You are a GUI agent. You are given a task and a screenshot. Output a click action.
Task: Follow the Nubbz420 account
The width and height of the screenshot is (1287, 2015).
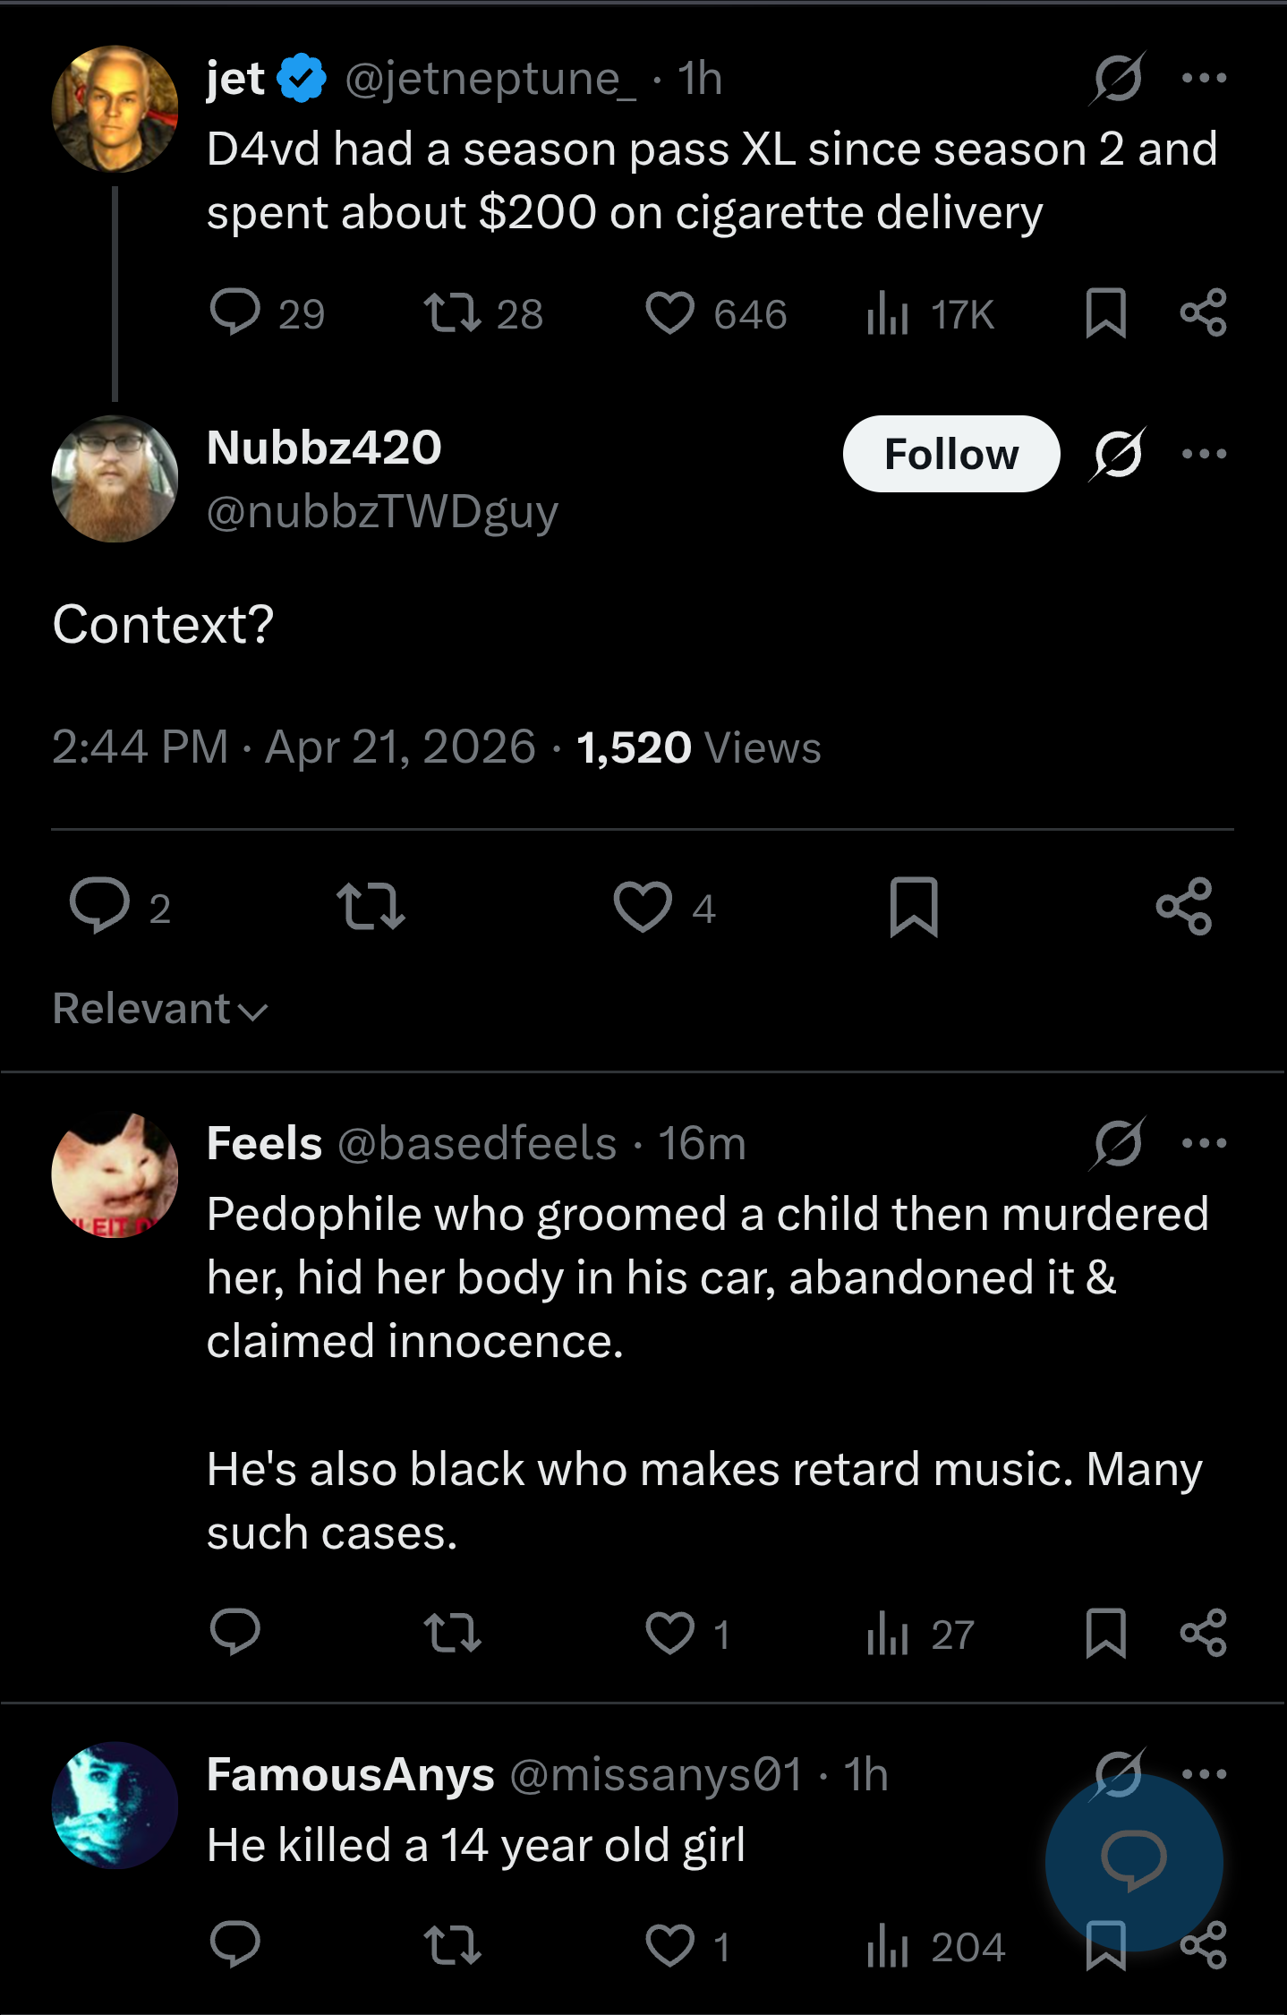pos(950,455)
